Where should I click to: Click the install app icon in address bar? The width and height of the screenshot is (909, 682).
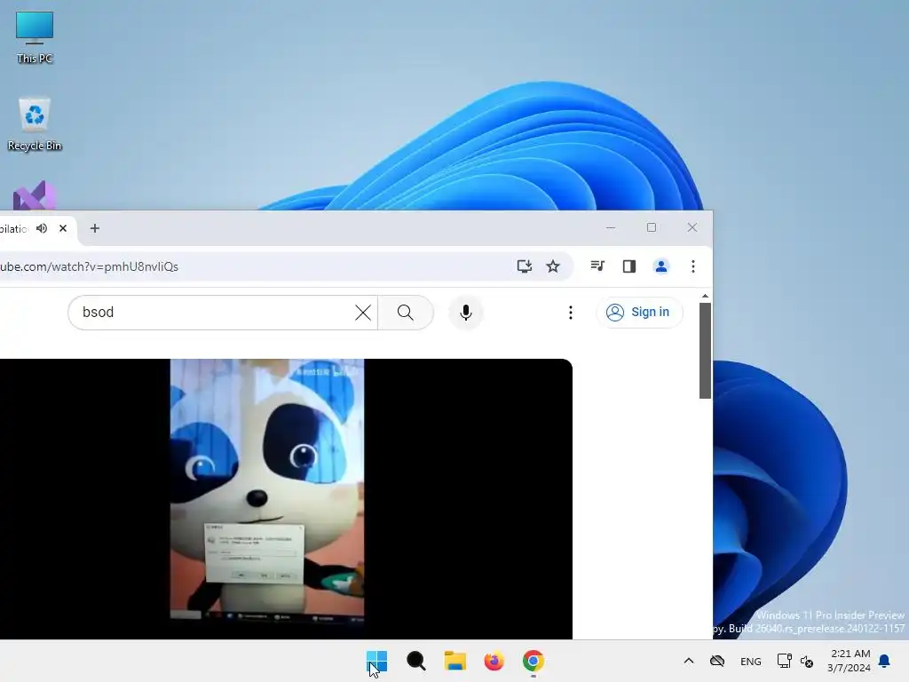524,266
